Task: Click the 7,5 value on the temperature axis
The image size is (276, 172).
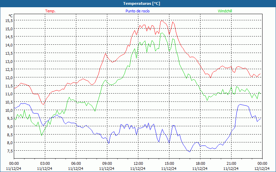Action: click(x=10, y=151)
